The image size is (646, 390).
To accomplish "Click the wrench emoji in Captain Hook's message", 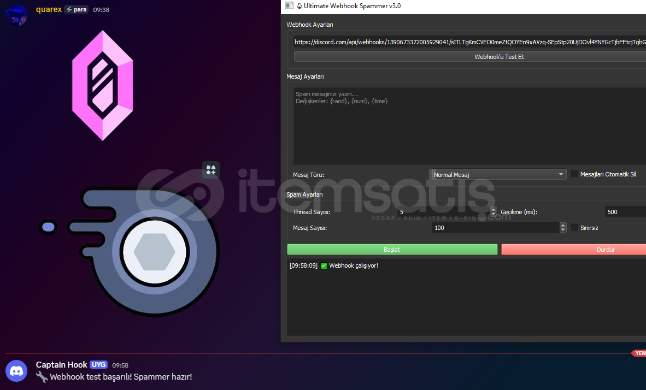I will [x=42, y=377].
